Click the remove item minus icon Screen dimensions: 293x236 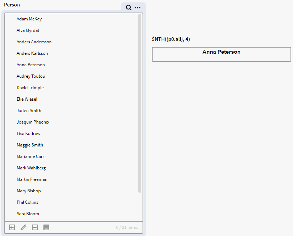tap(35, 227)
